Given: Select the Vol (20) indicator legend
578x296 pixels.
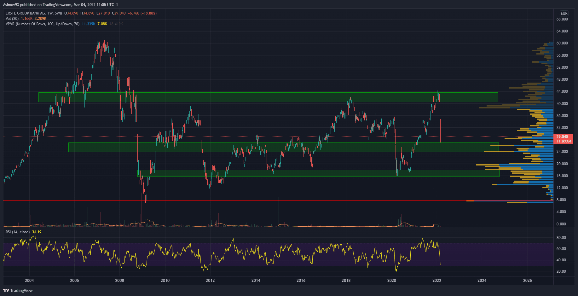Looking at the screenshot, I should 12,19.
